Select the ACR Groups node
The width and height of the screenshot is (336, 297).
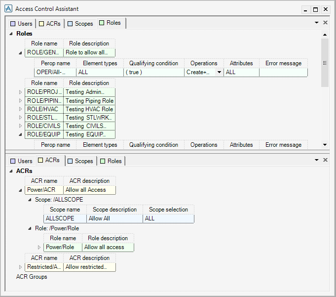(x=32, y=277)
